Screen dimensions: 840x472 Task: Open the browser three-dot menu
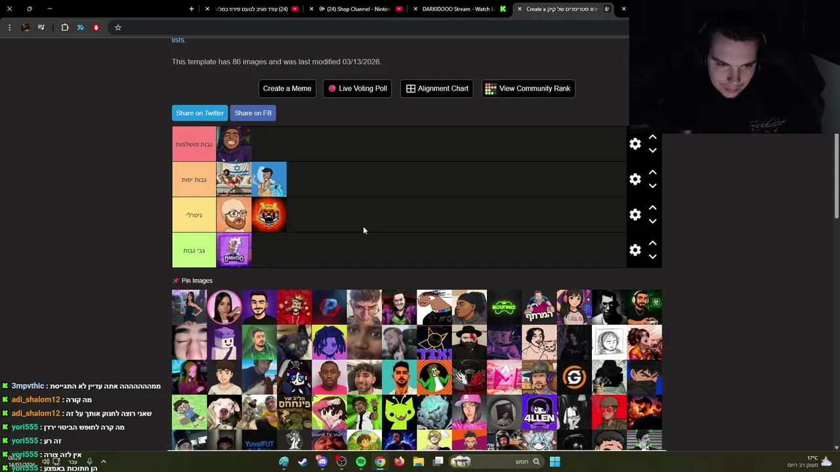9,28
